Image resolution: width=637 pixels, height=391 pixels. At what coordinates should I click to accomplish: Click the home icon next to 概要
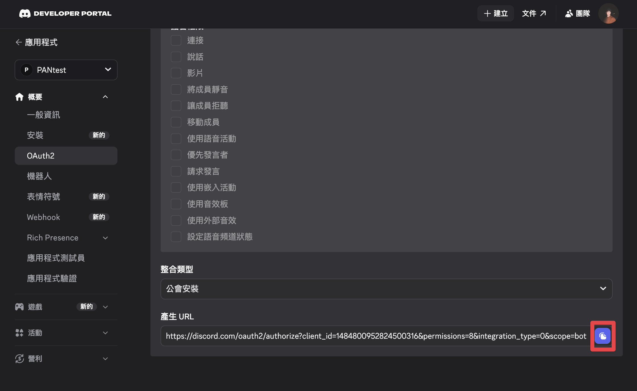(19, 97)
